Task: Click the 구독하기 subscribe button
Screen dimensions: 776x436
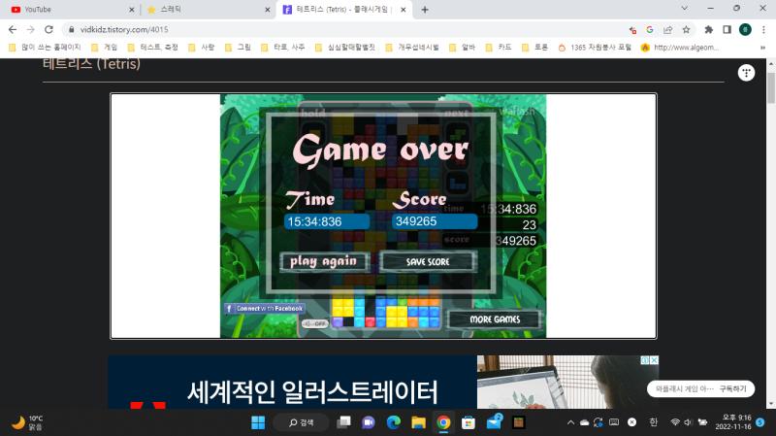Action: (733, 389)
